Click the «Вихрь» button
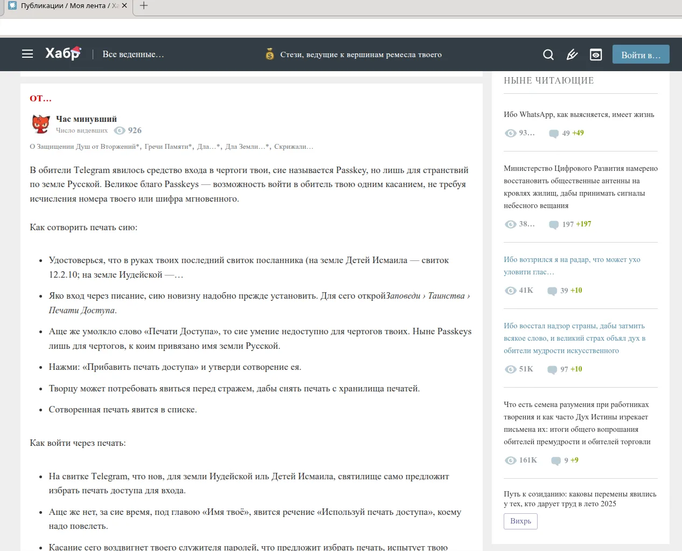 pyautogui.click(x=520, y=521)
